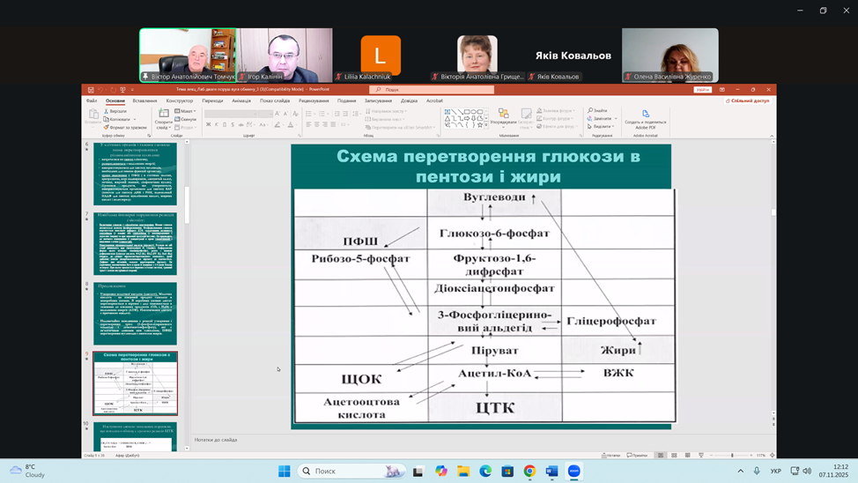Toggle right text alignment
The height and width of the screenshot is (483, 858).
pos(324,124)
